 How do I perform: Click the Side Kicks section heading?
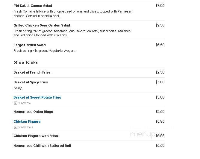click(26, 63)
